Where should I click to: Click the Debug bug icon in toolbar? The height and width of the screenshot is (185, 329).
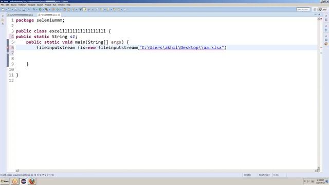coord(34,9)
